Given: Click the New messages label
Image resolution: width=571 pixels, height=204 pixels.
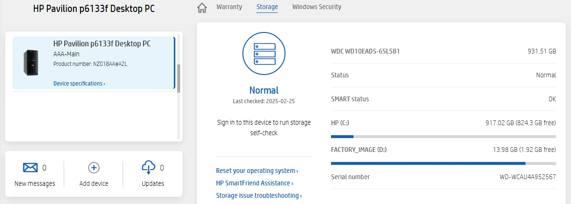Looking at the screenshot, I should [x=34, y=183].
